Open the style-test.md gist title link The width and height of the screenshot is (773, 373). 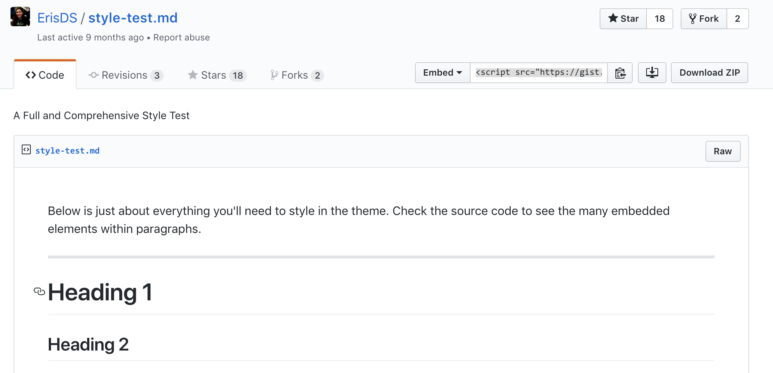[133, 18]
